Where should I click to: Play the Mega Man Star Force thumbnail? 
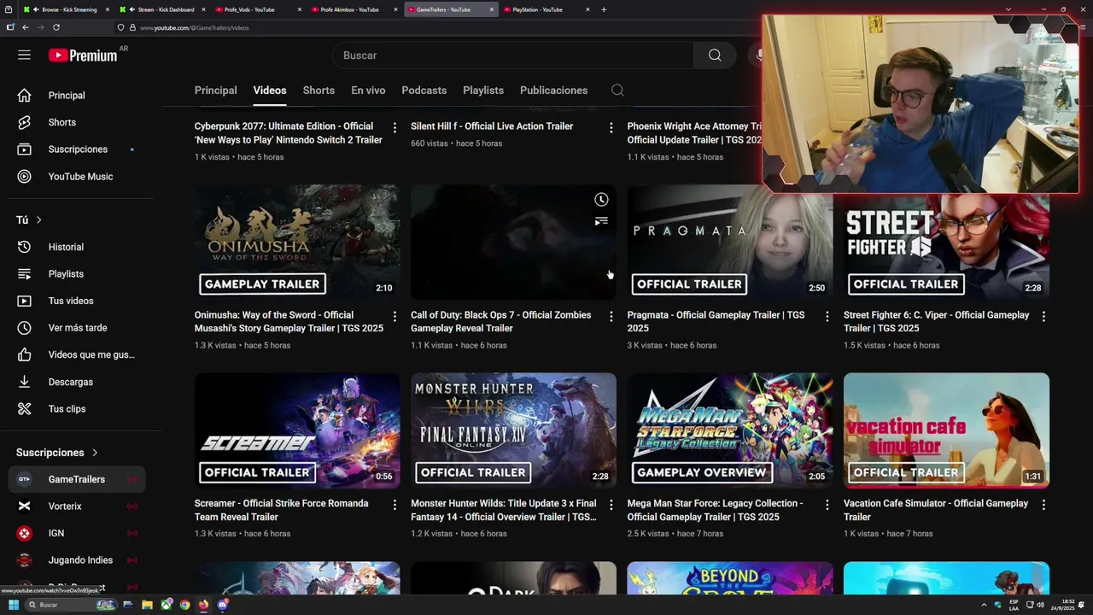730,430
